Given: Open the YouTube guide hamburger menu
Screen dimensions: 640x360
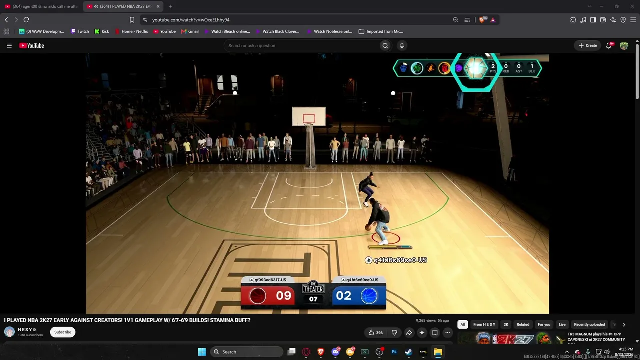Looking at the screenshot, I should tap(9, 46).
